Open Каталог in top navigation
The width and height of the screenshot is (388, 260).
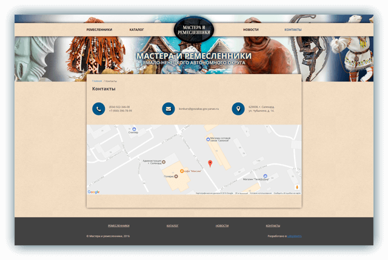(x=136, y=30)
